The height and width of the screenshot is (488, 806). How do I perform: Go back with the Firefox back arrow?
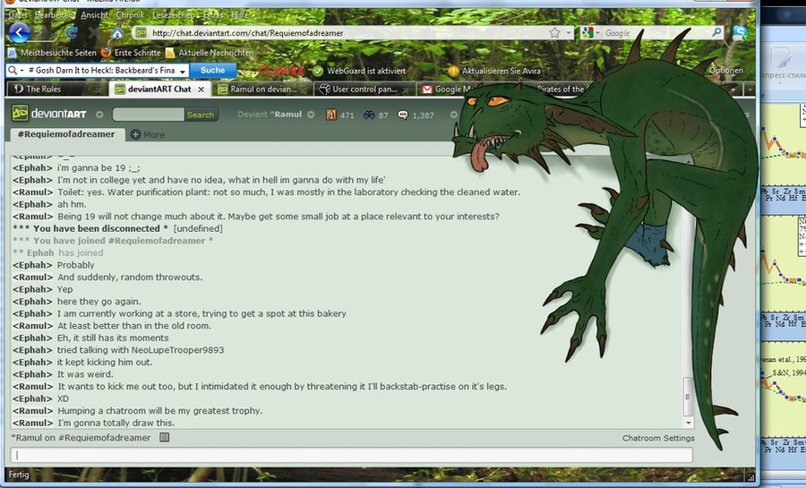coord(19,33)
